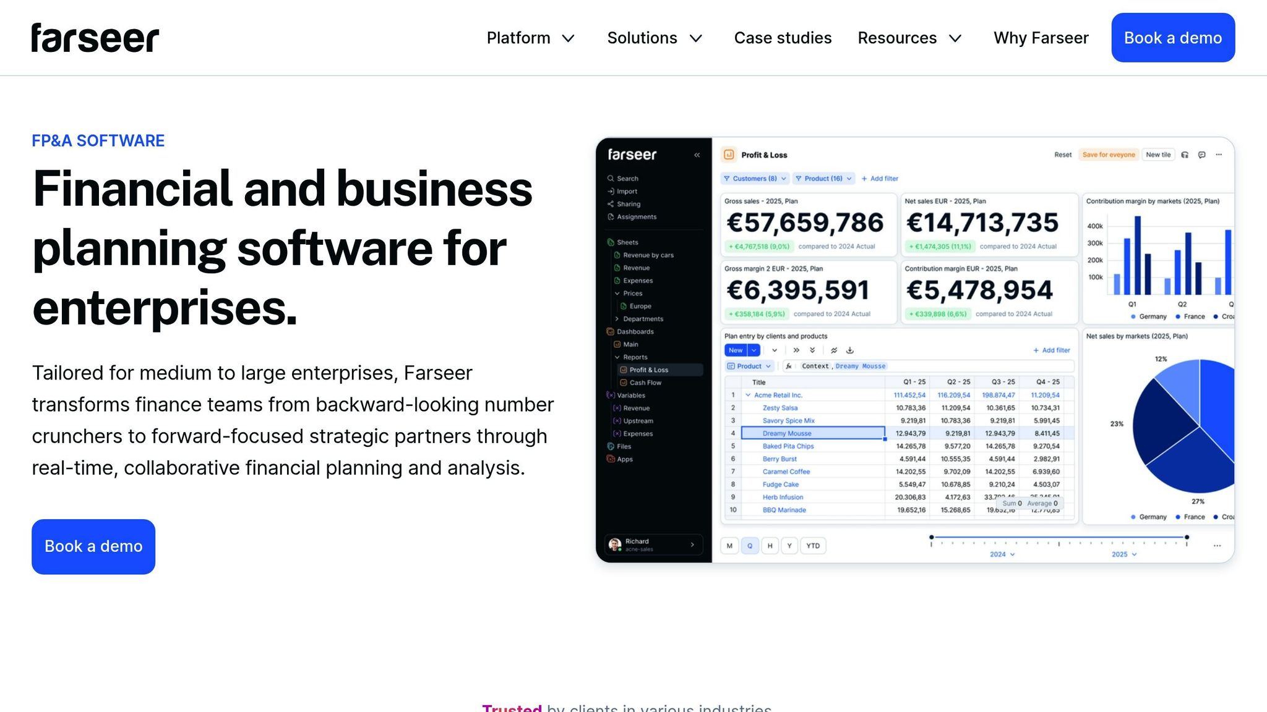Select the Q period toggle
This screenshot has width=1267, height=712.
coord(750,546)
